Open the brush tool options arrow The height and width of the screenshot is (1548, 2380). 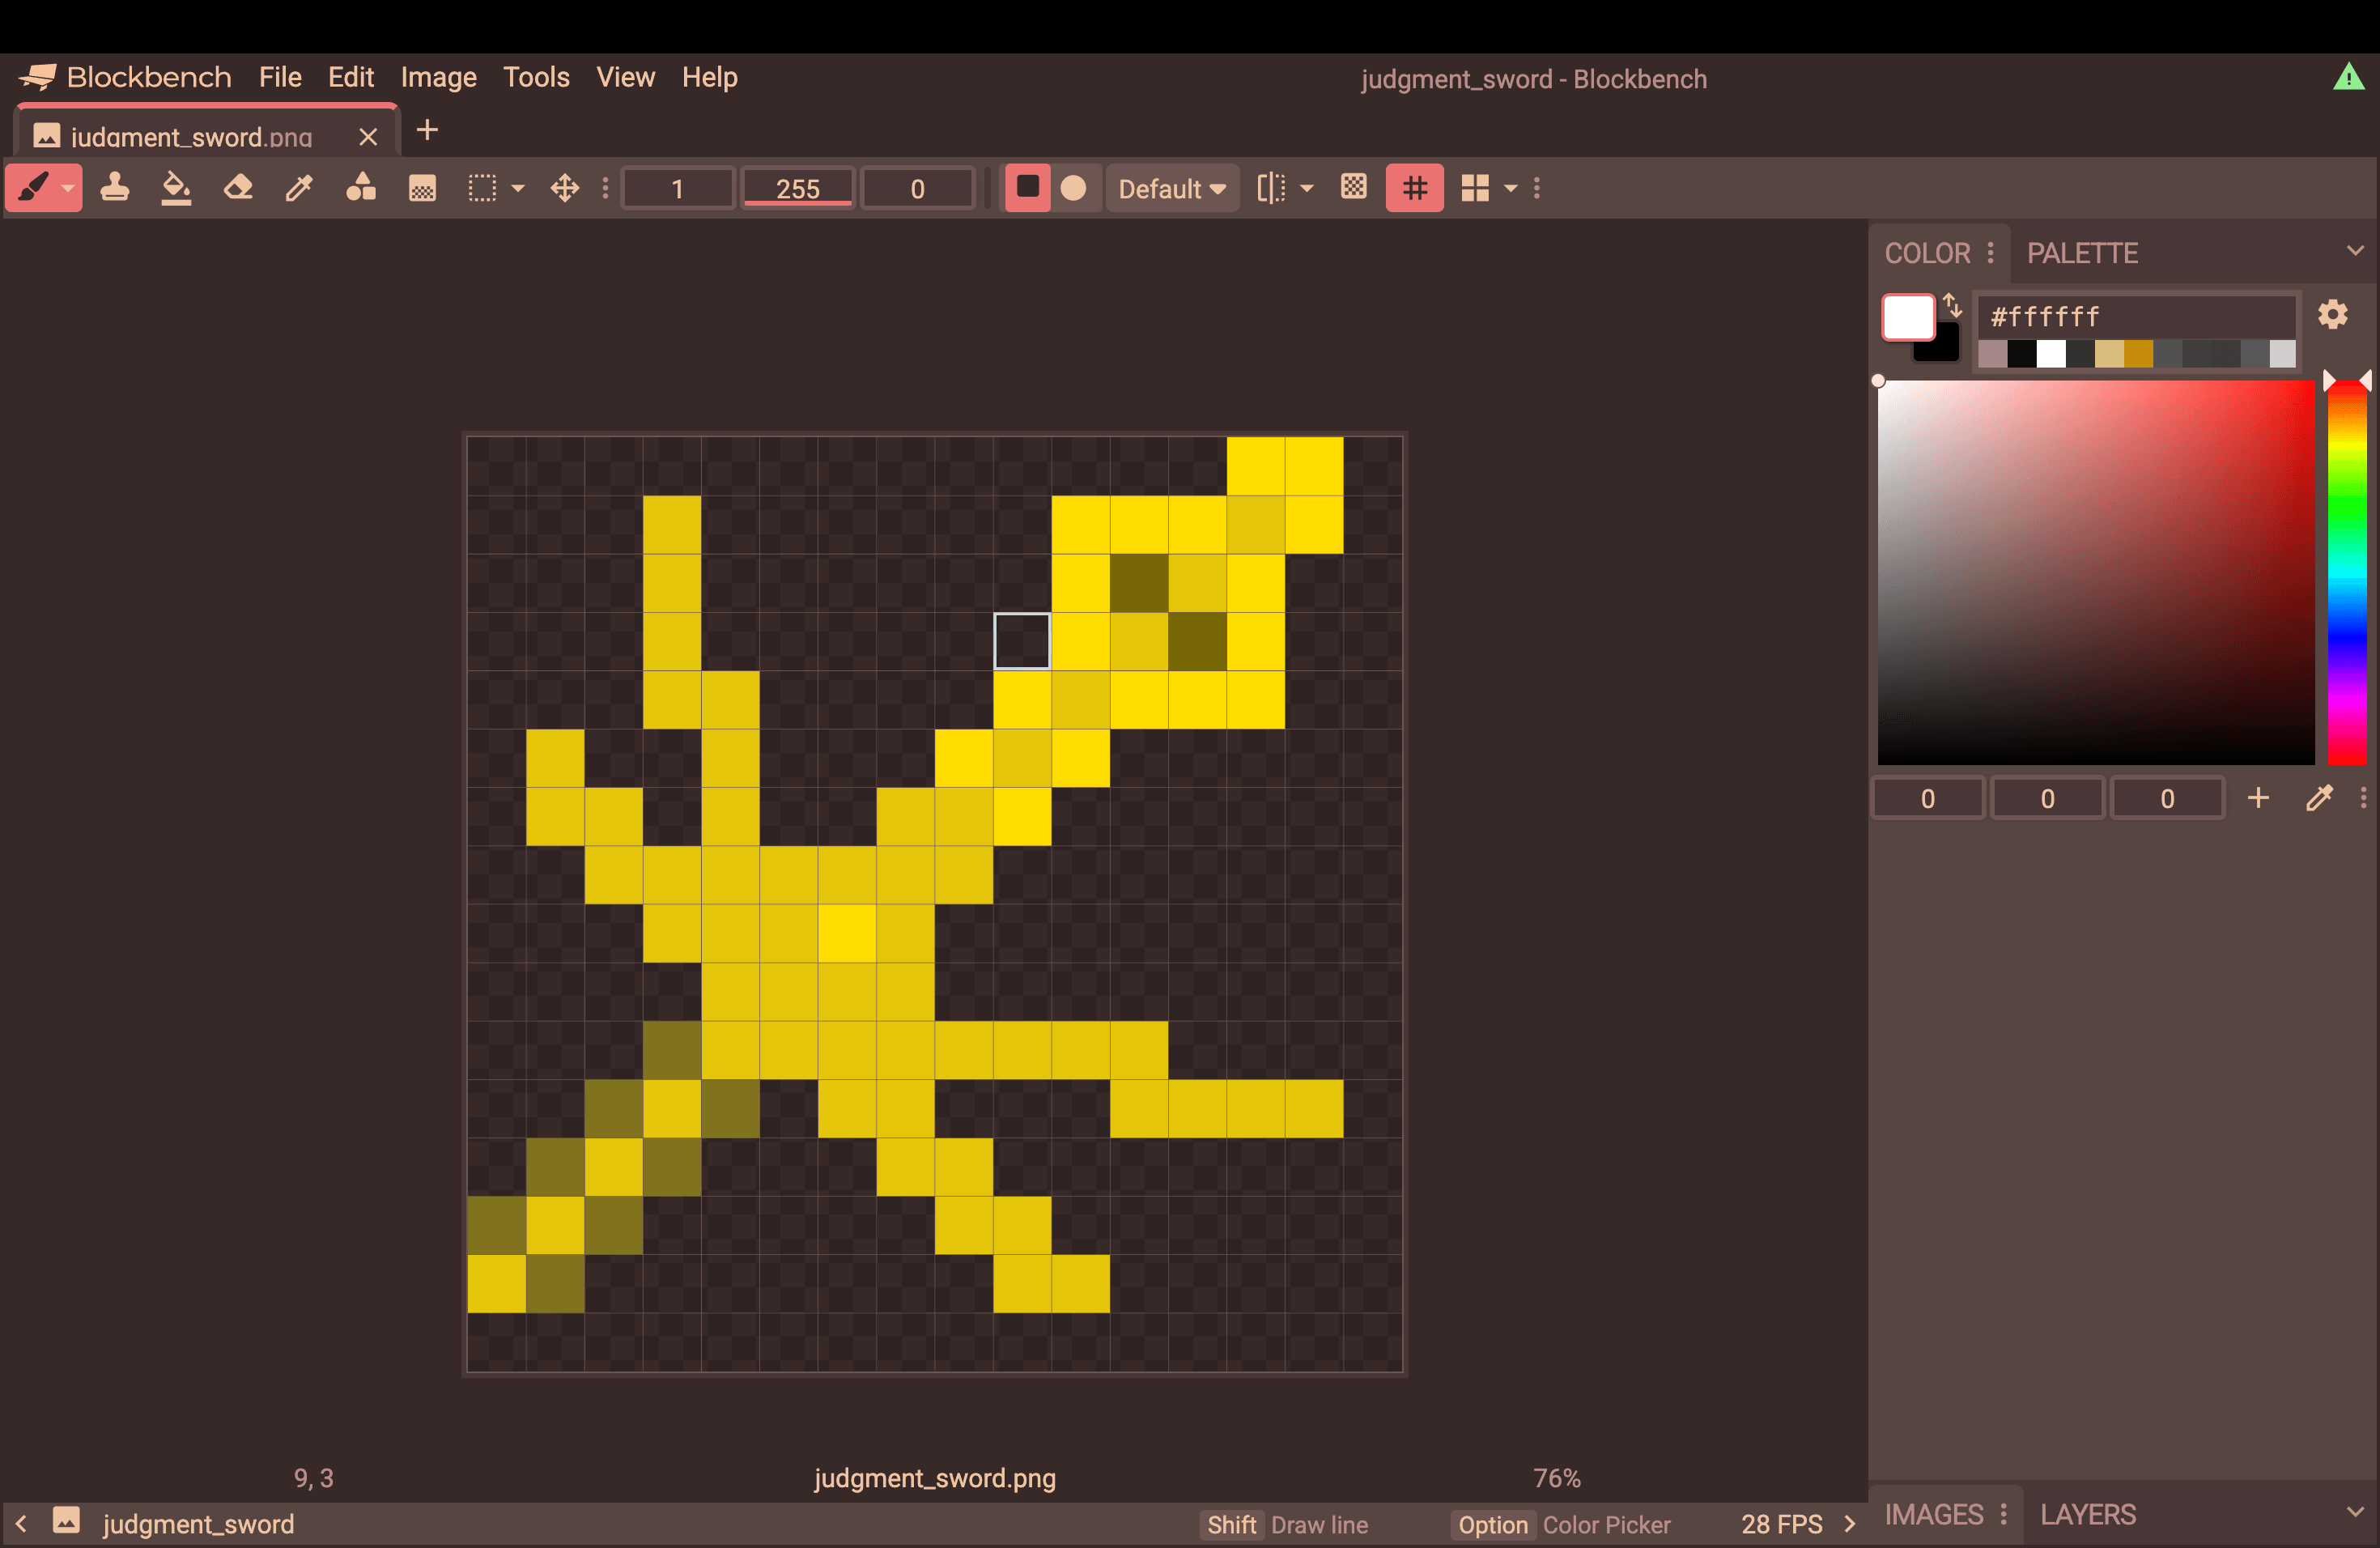[x=69, y=188]
